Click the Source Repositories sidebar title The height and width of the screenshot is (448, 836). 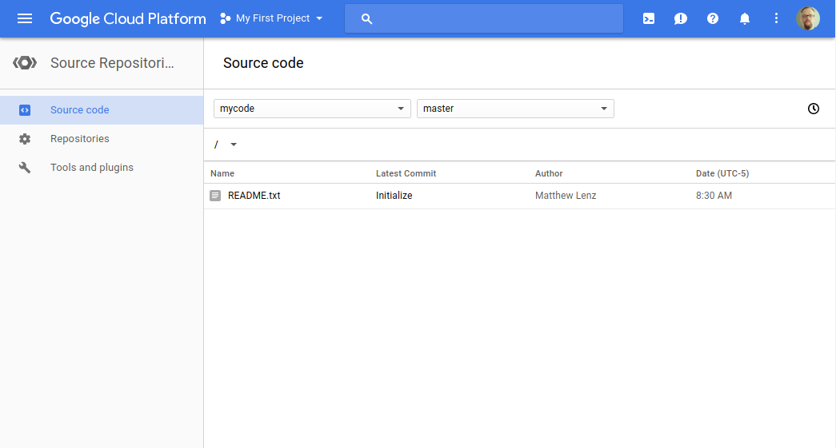coord(112,63)
